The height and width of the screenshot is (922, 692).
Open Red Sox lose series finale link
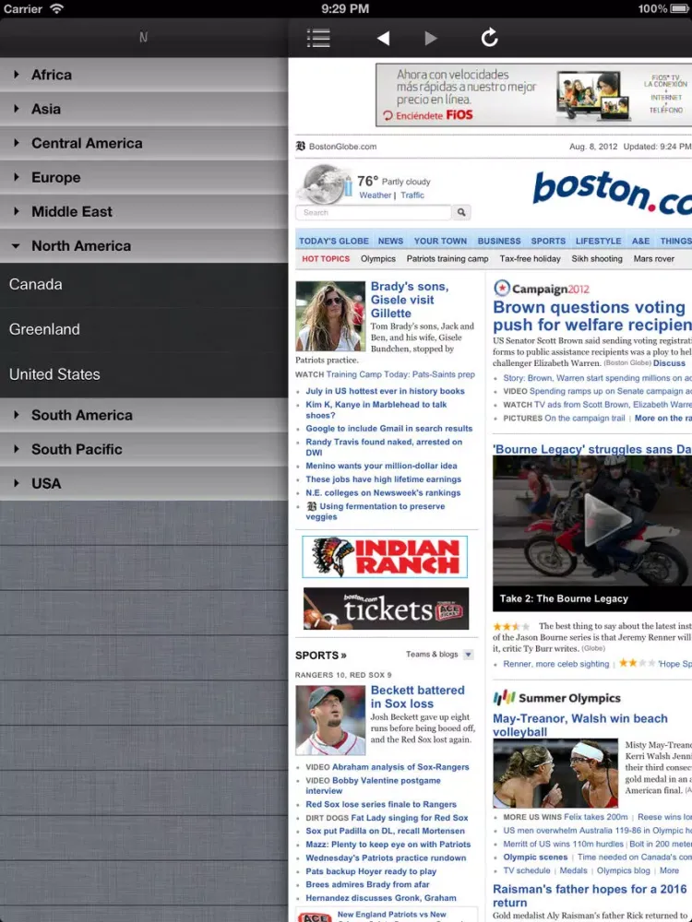[381, 804]
